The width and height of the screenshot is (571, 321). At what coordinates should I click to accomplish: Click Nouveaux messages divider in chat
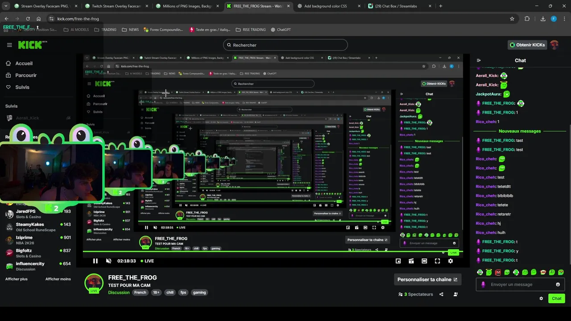click(520, 131)
